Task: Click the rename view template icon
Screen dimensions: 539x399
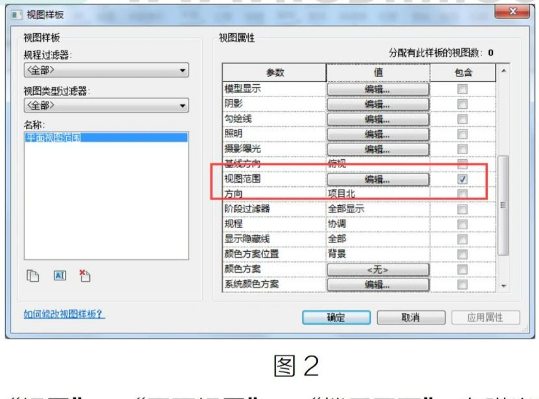Action: point(60,275)
